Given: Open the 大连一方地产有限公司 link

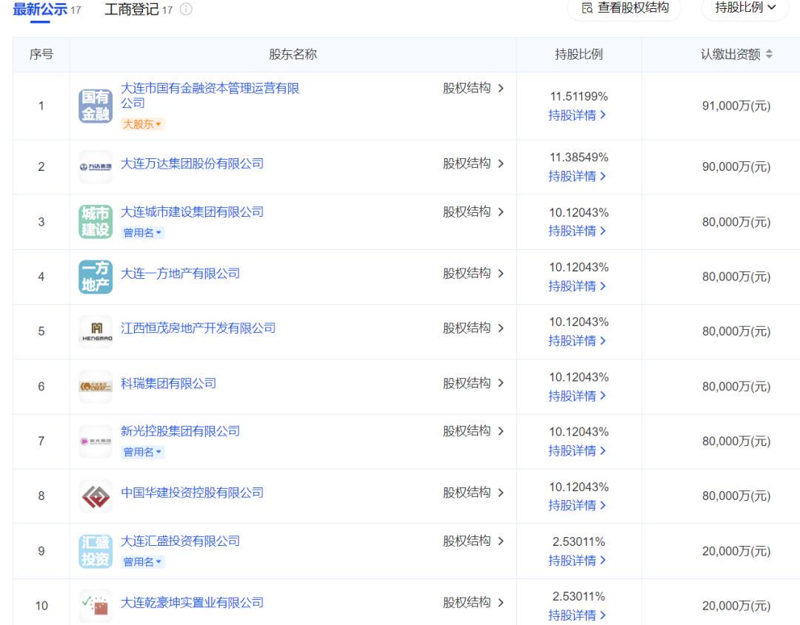Looking at the screenshot, I should [180, 274].
